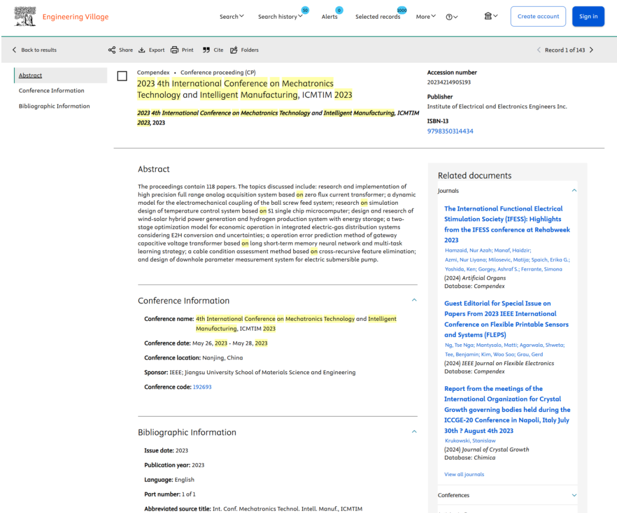This screenshot has width=617, height=513.
Task: Click the Engineering Village tree logo
Action: [25, 16]
